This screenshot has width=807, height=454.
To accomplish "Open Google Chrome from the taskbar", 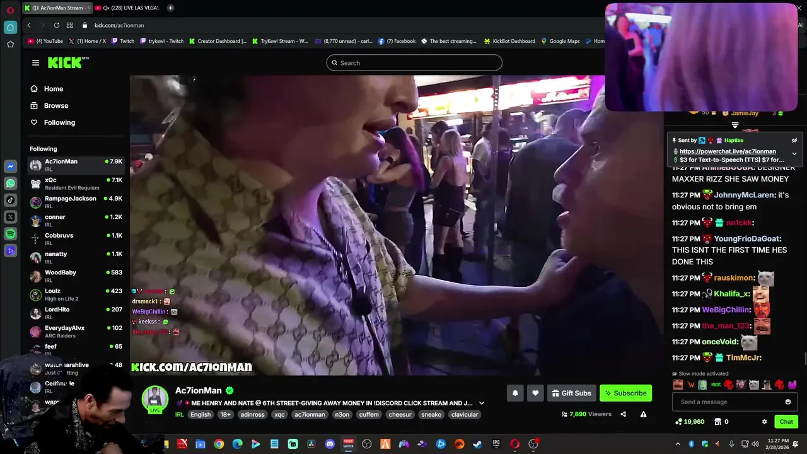I will 219,444.
